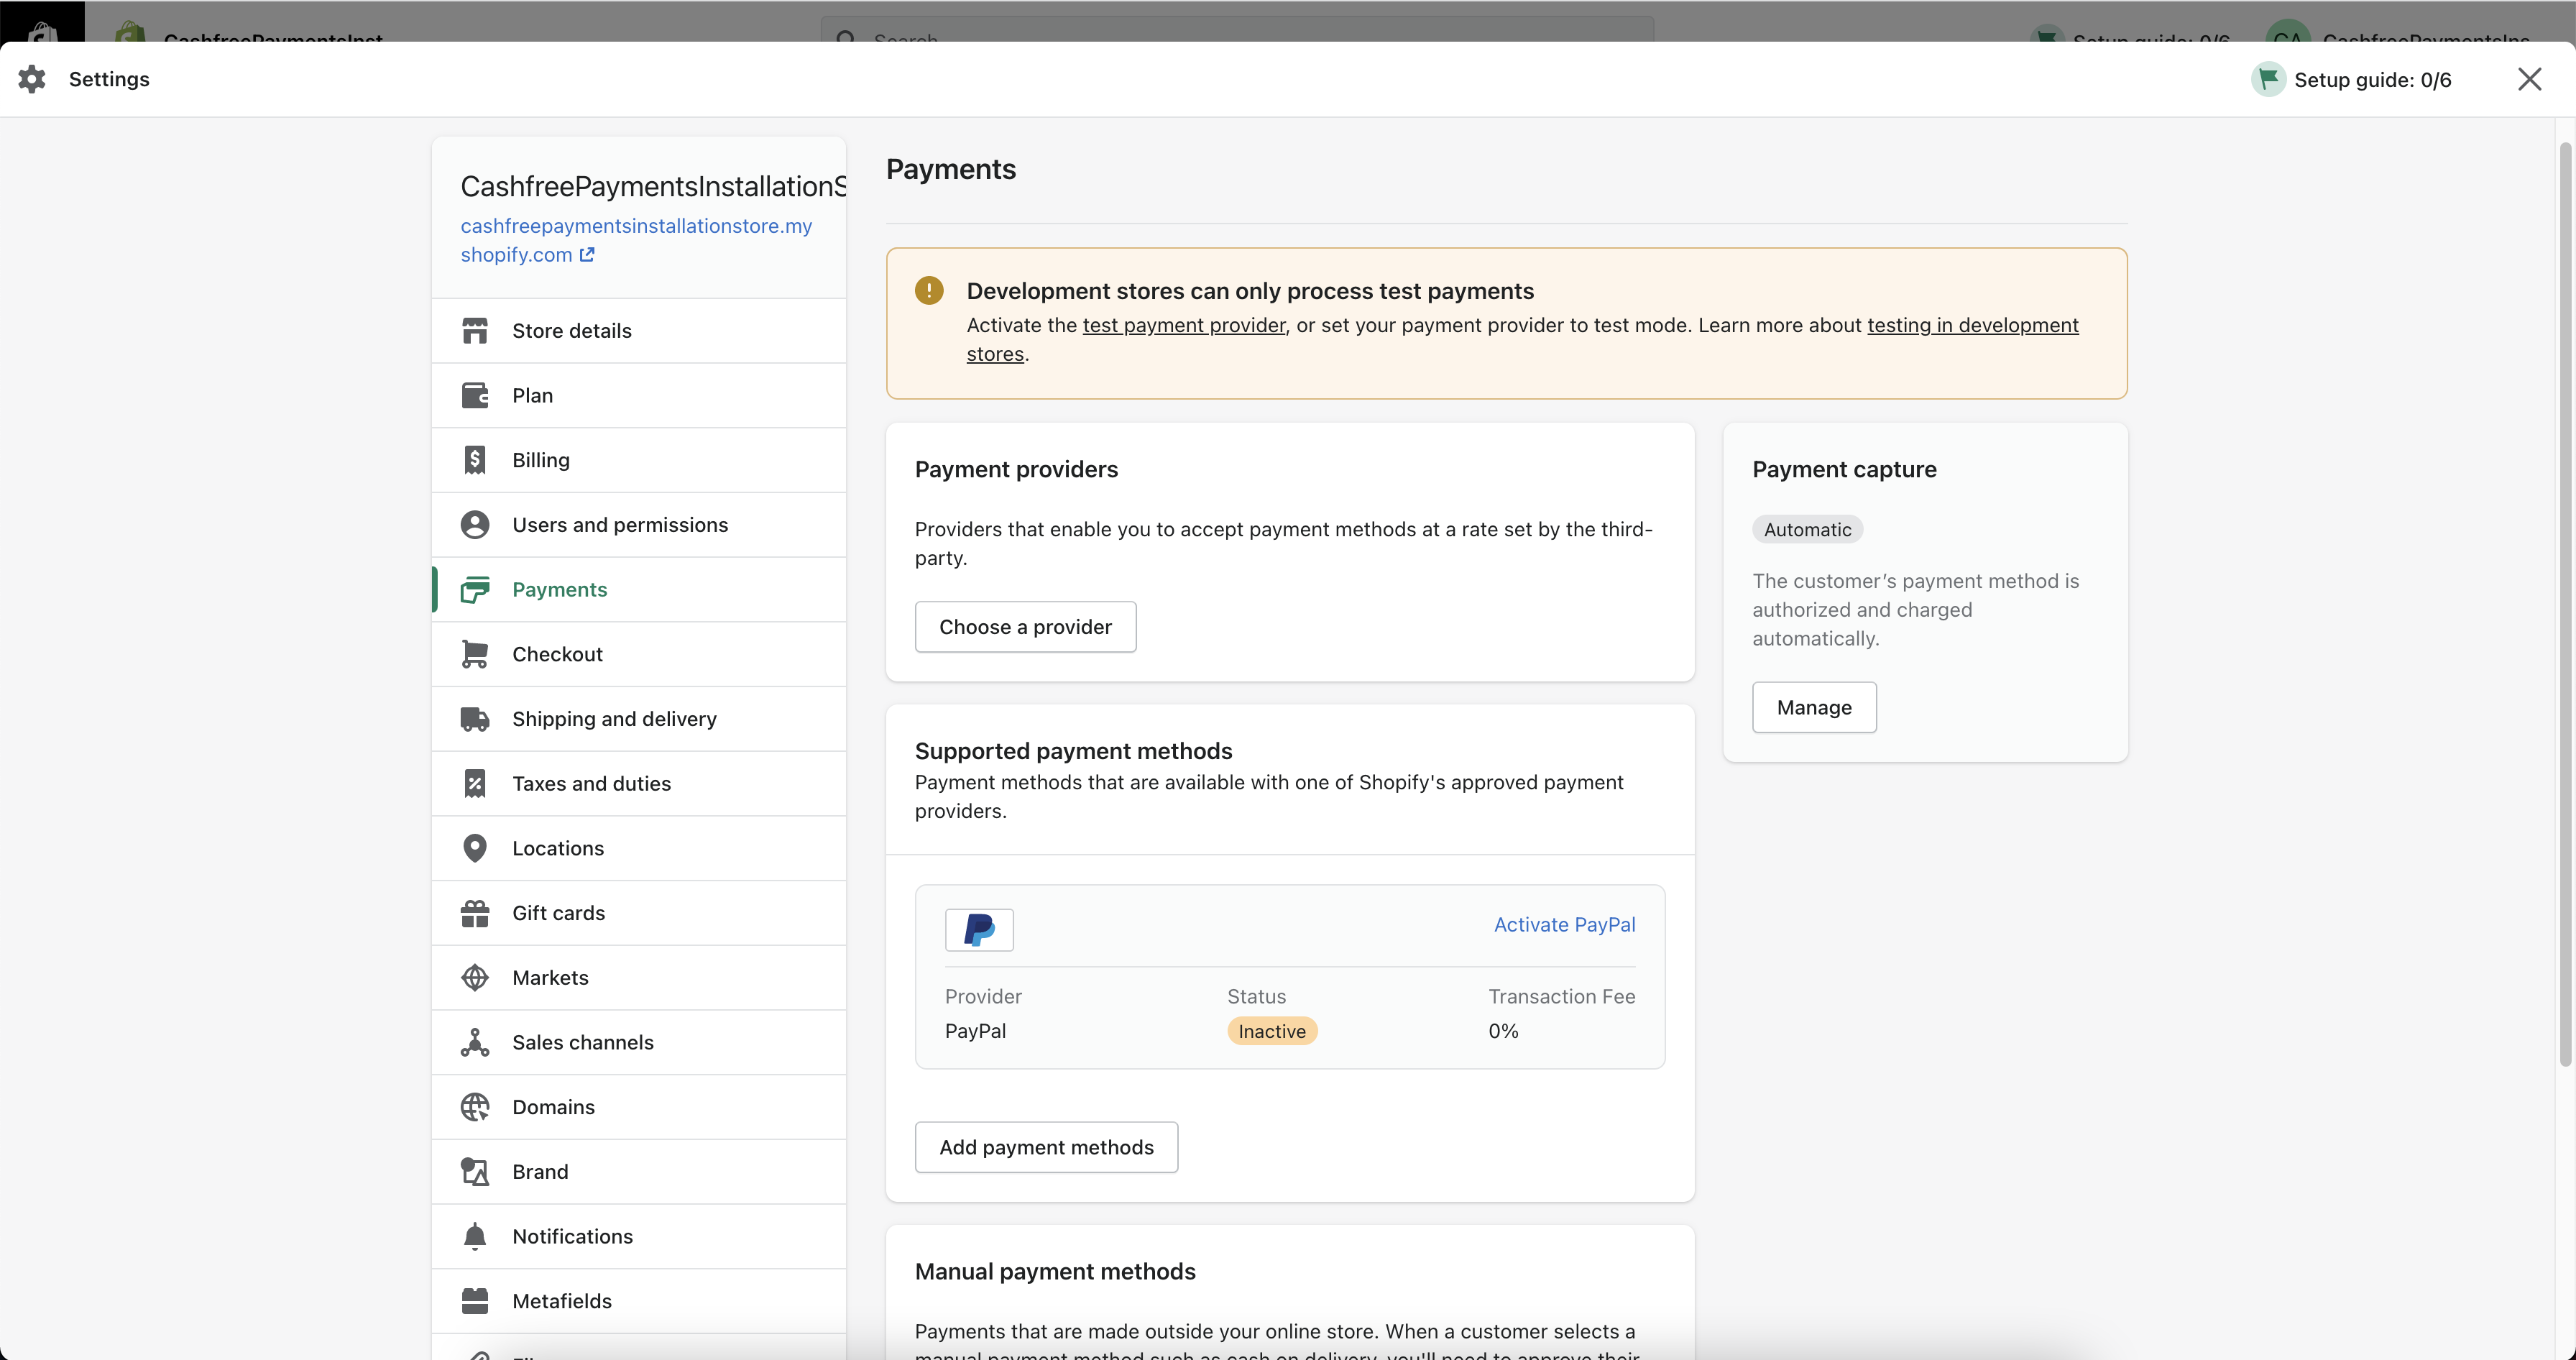This screenshot has height=1360, width=2576.
Task: Click the Shipping and delivery truck icon
Action: point(475,719)
